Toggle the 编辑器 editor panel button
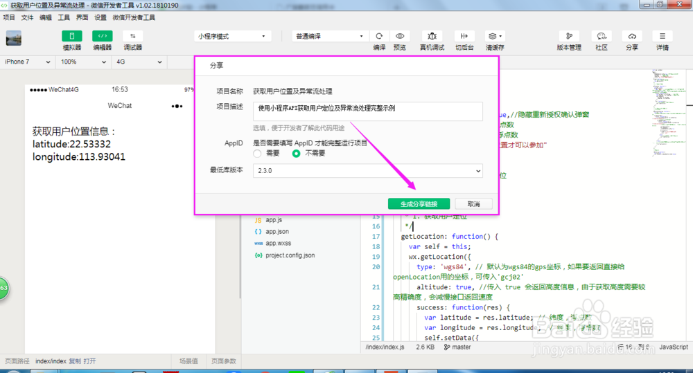This screenshot has height=373, width=693. [102, 36]
